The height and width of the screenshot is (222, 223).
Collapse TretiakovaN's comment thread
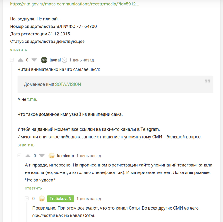(27, 199)
